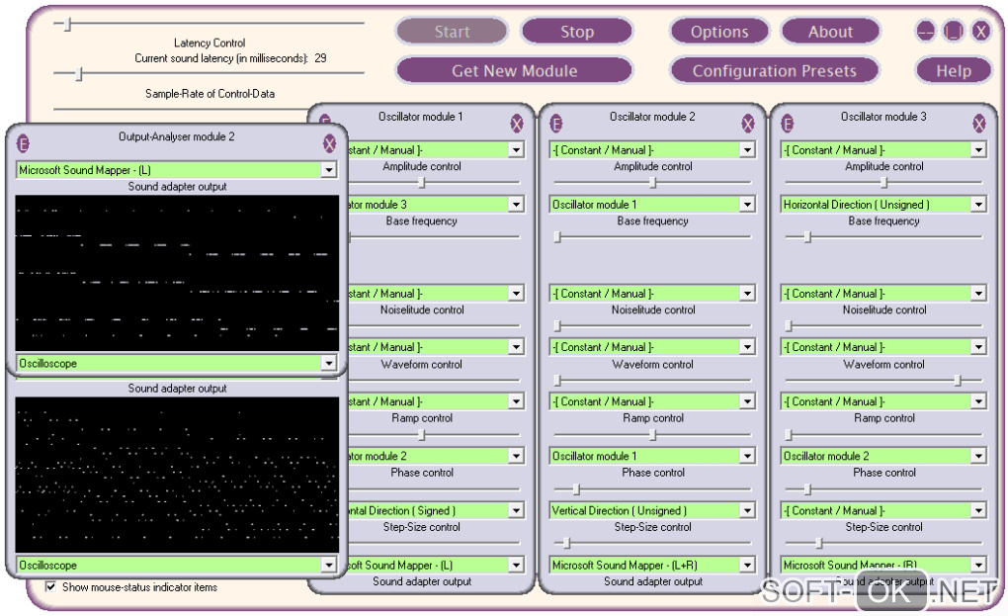Click the Oscillator module 2 title text

[652, 117]
